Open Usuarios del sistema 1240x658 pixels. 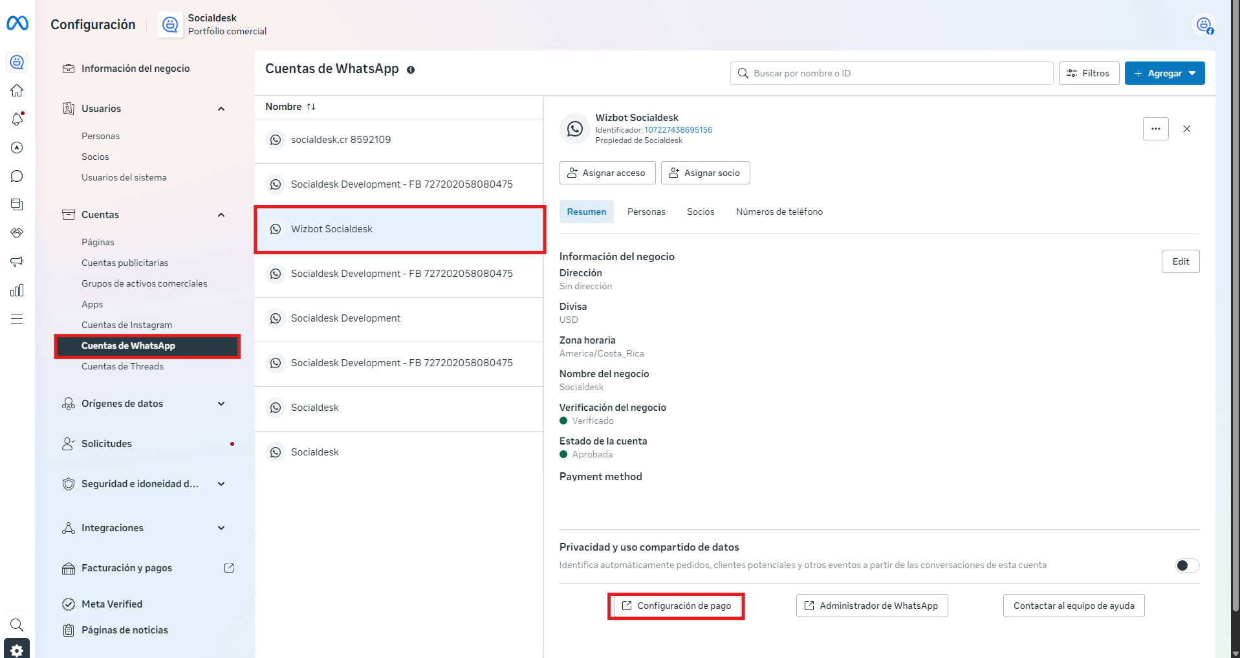pyautogui.click(x=124, y=177)
